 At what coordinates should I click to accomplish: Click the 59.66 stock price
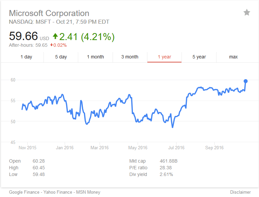23,36
